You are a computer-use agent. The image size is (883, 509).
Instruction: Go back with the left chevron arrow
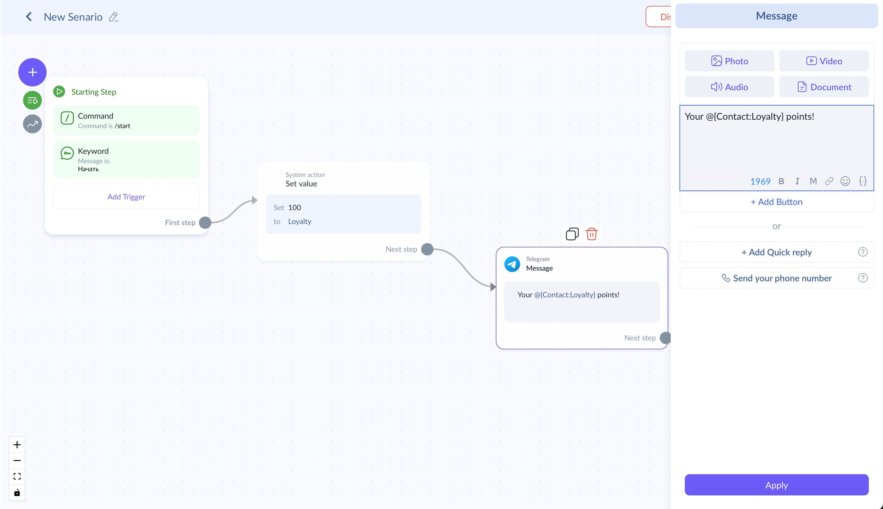coord(29,17)
